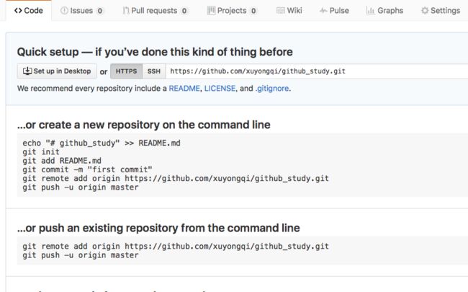This screenshot has height=292, width=468.
Task: Click Set up in Desktop button
Action: tap(57, 71)
